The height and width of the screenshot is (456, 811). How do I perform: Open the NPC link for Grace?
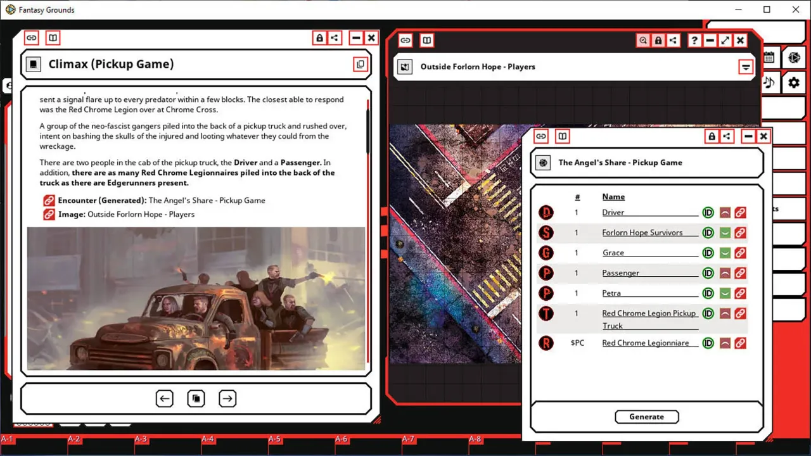click(739, 253)
